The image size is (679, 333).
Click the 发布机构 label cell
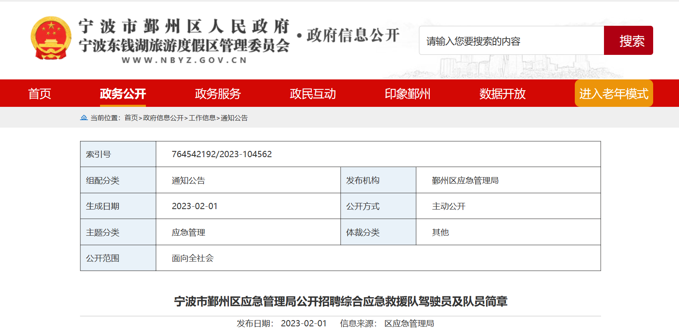pos(378,180)
